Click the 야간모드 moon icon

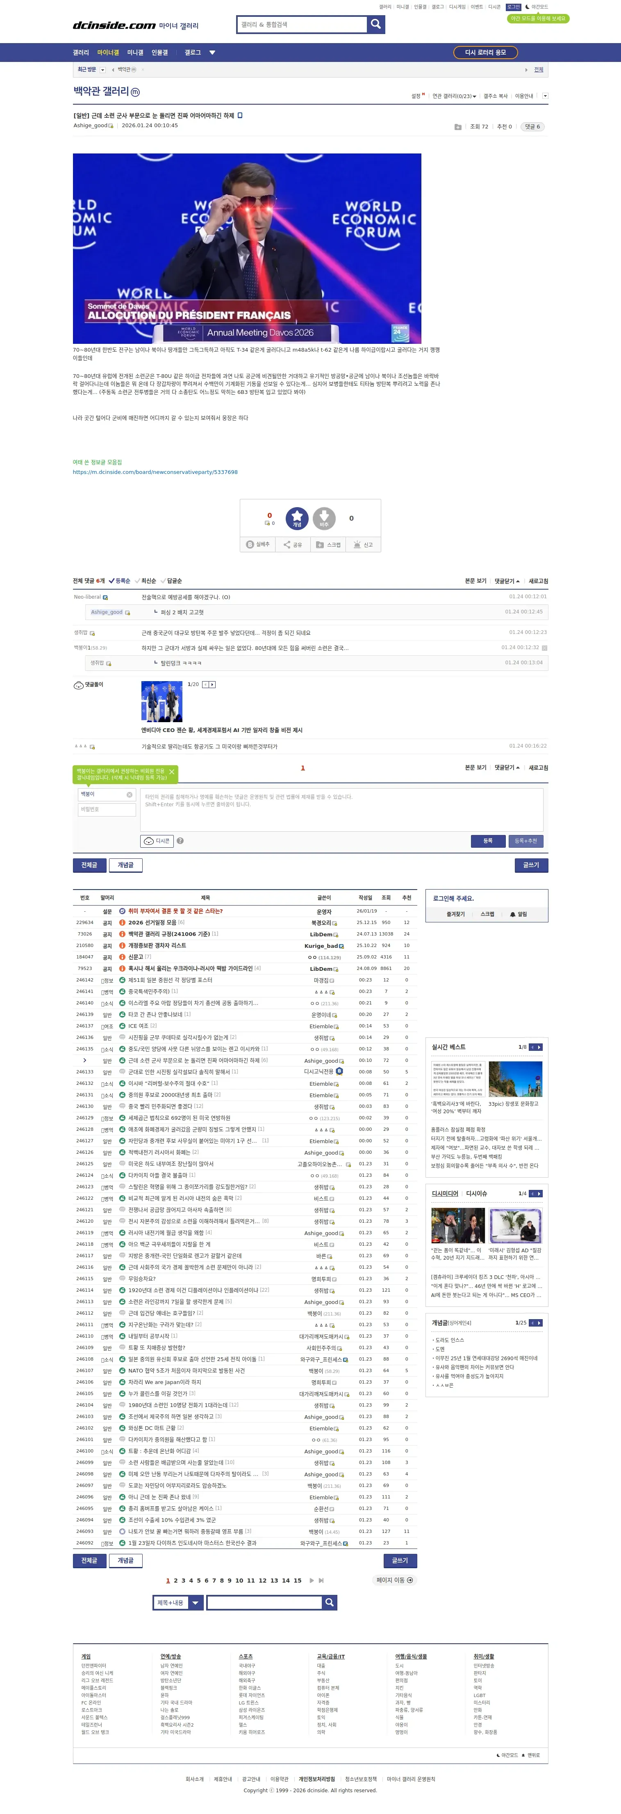(x=528, y=7)
